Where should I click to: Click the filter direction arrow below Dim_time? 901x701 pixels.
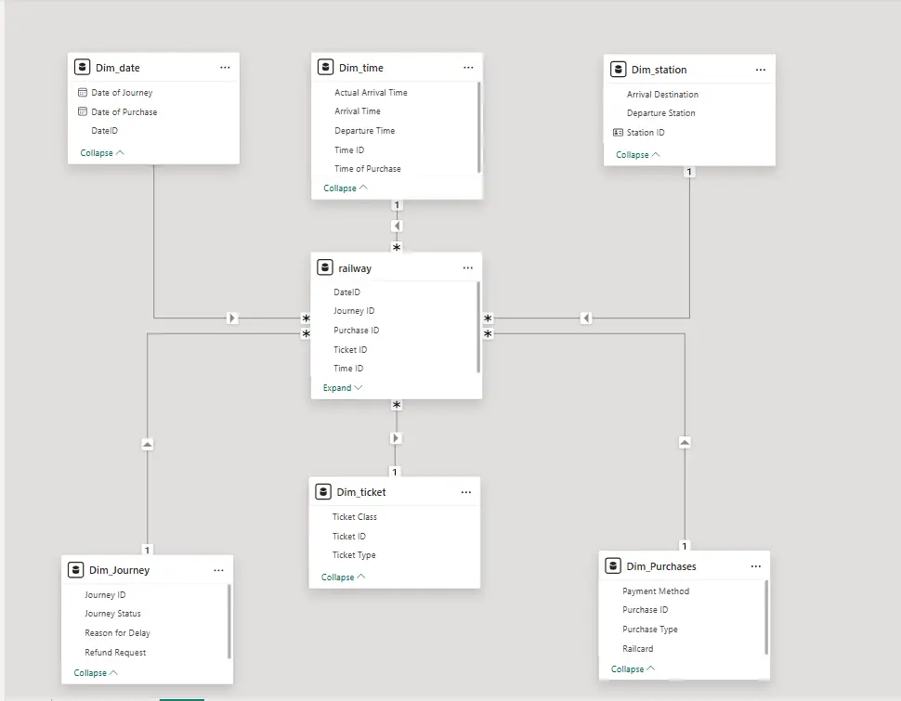coord(397,226)
